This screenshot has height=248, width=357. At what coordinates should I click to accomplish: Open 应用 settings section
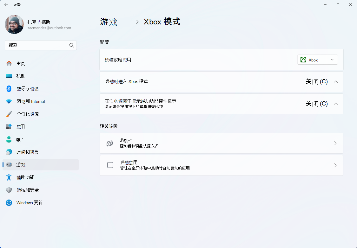pos(41,127)
